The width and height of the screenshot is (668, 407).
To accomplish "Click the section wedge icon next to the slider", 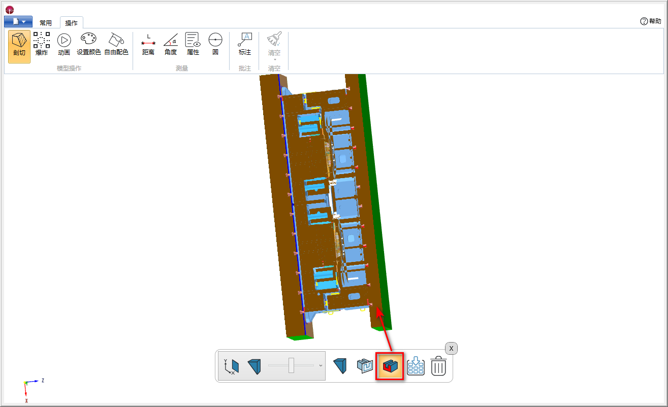I will (255, 365).
